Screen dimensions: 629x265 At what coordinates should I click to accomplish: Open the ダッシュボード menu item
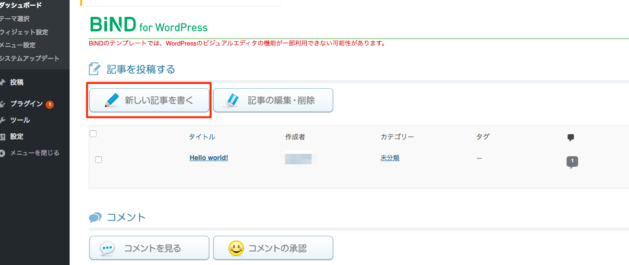click(21, 5)
